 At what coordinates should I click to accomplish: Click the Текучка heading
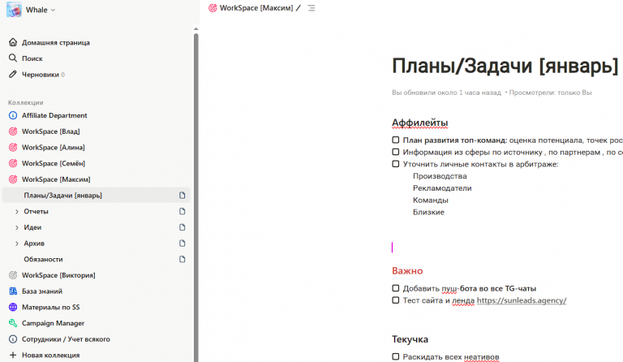coord(410,339)
